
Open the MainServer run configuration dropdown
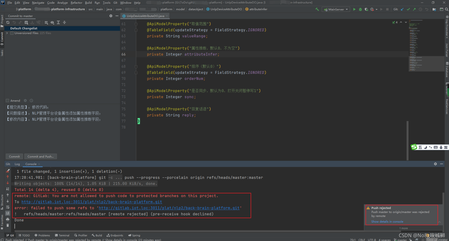[x=336, y=9]
